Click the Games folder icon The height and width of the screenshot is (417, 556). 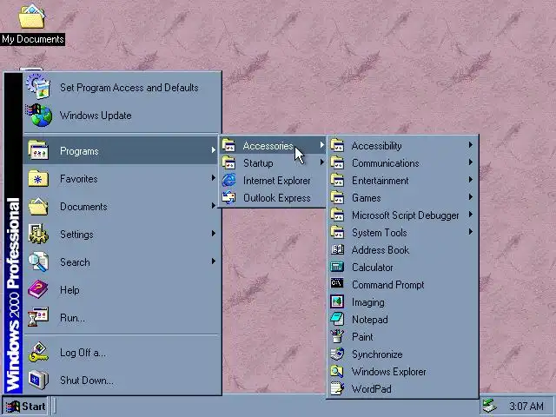point(337,197)
